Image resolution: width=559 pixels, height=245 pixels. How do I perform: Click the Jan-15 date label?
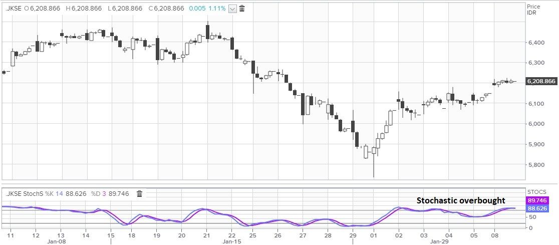(233, 241)
